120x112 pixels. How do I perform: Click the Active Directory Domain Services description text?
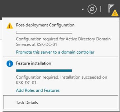click(63, 42)
